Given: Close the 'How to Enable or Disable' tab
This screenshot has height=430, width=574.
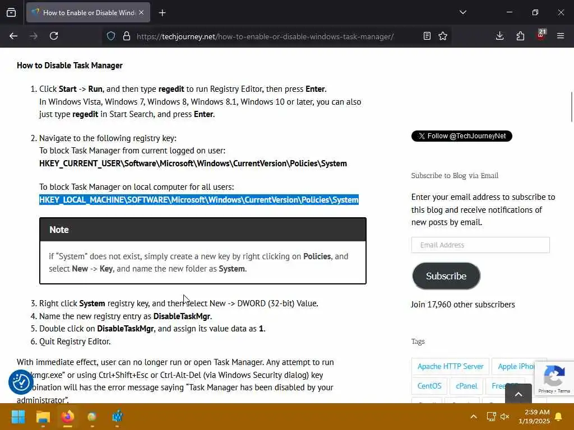Looking at the screenshot, I should [x=141, y=12].
